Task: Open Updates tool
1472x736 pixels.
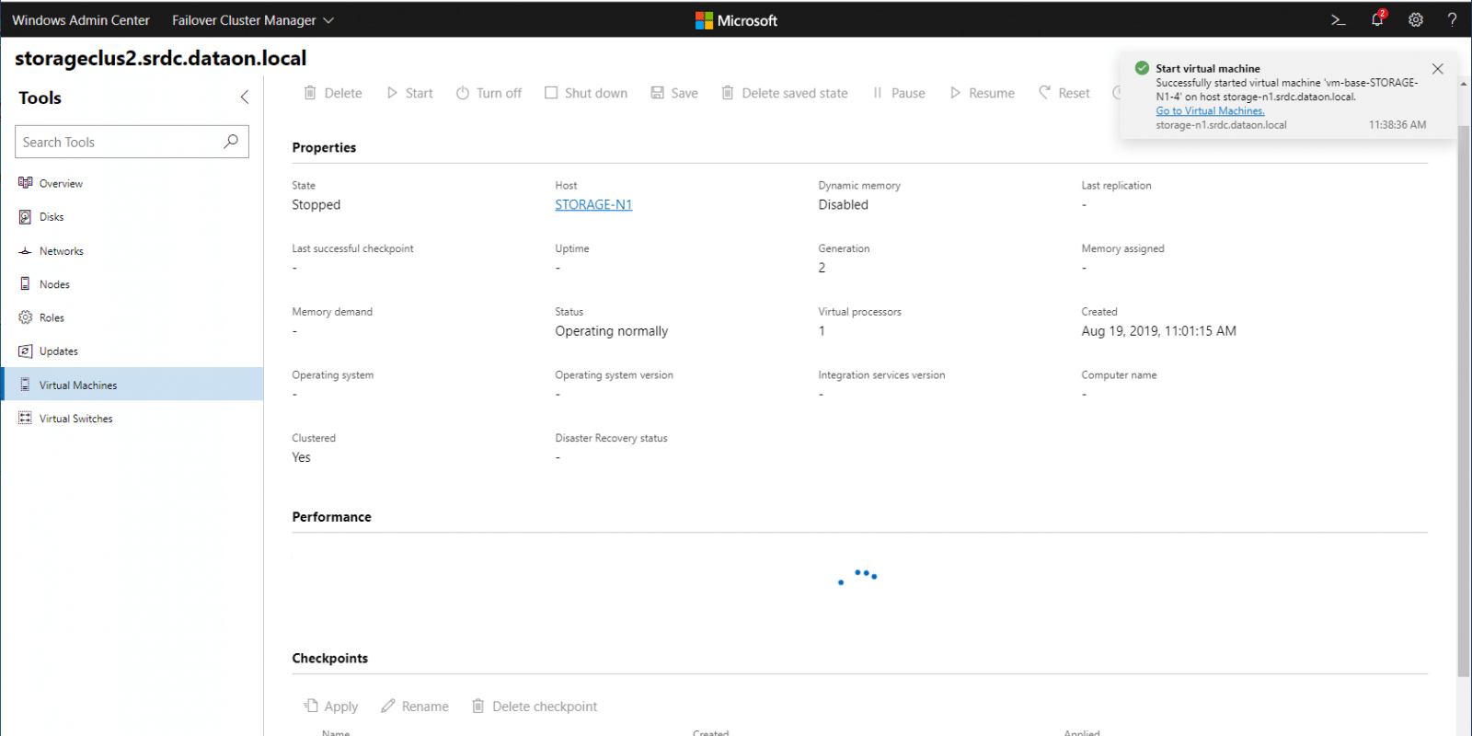Action: pos(132,351)
